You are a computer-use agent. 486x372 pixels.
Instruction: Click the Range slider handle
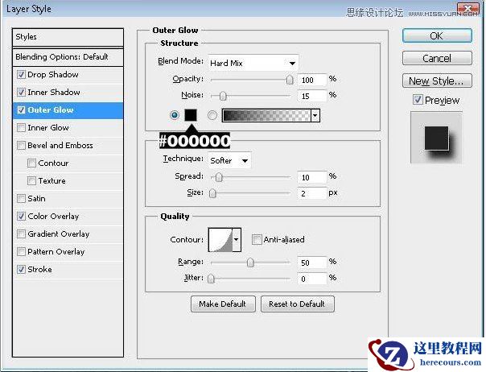[x=250, y=262]
